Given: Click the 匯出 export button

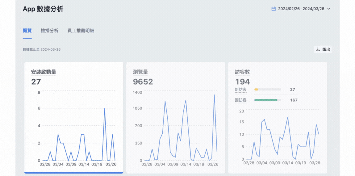Looking at the screenshot, I should (323, 49).
